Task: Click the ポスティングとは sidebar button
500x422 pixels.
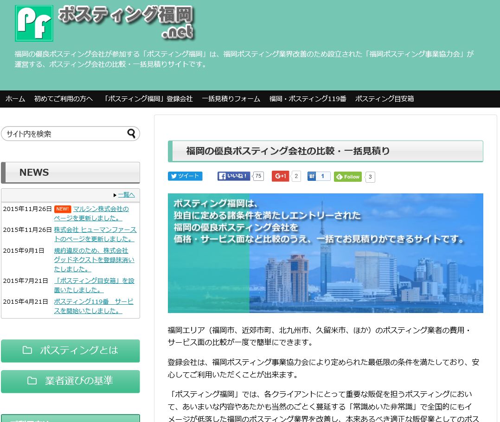Action: [x=71, y=351]
